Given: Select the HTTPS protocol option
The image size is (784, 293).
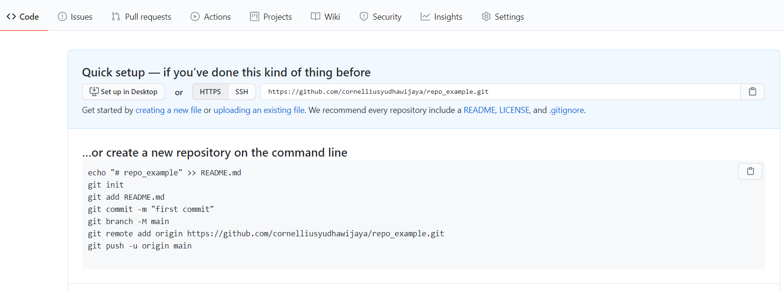Looking at the screenshot, I should tap(210, 92).
